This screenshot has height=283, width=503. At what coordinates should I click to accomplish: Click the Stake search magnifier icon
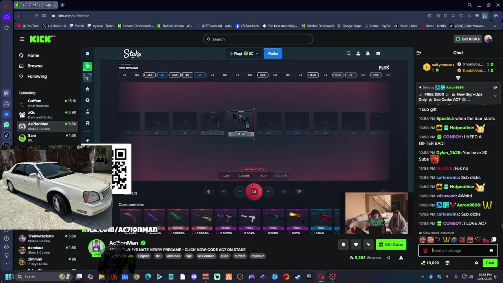[349, 53]
